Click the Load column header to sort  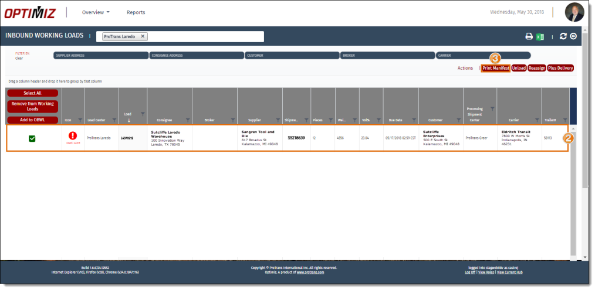tap(129, 114)
